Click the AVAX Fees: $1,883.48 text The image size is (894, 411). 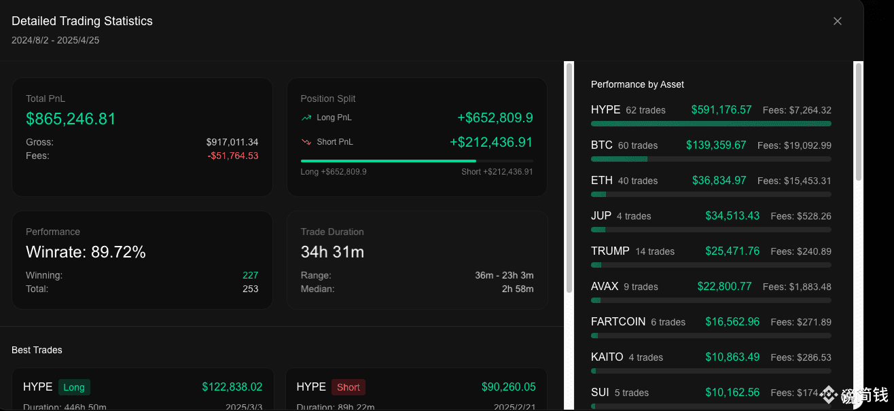[x=797, y=287]
